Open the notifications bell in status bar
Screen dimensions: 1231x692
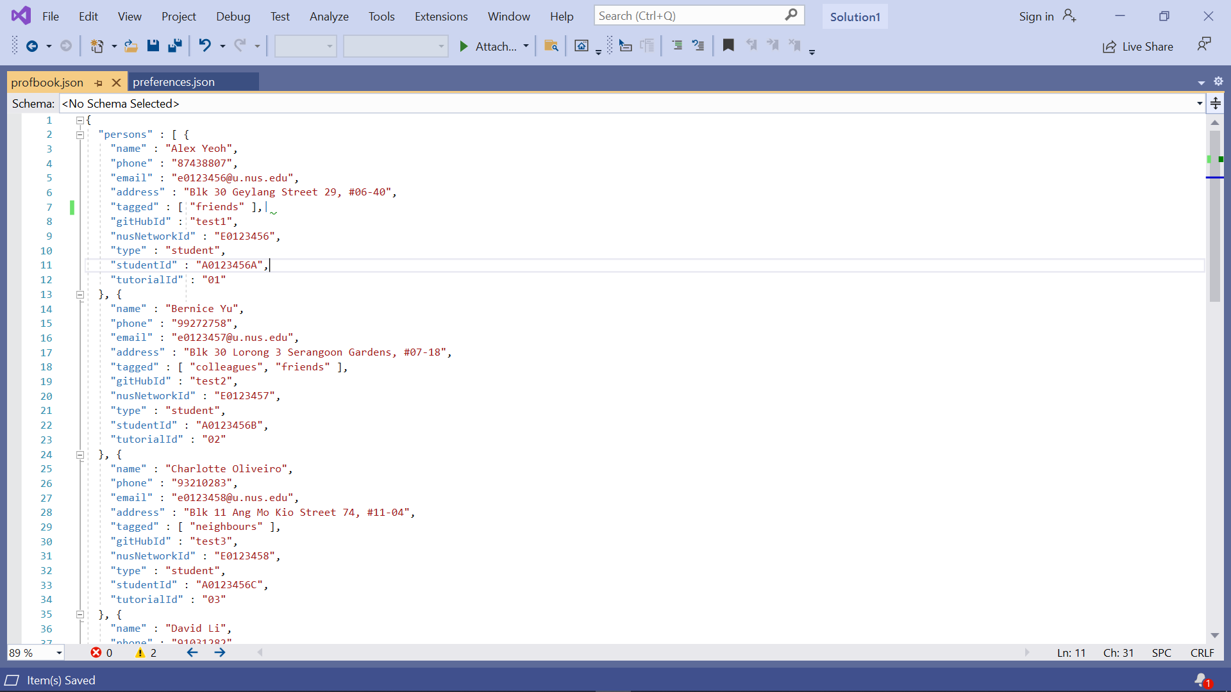(x=1201, y=680)
